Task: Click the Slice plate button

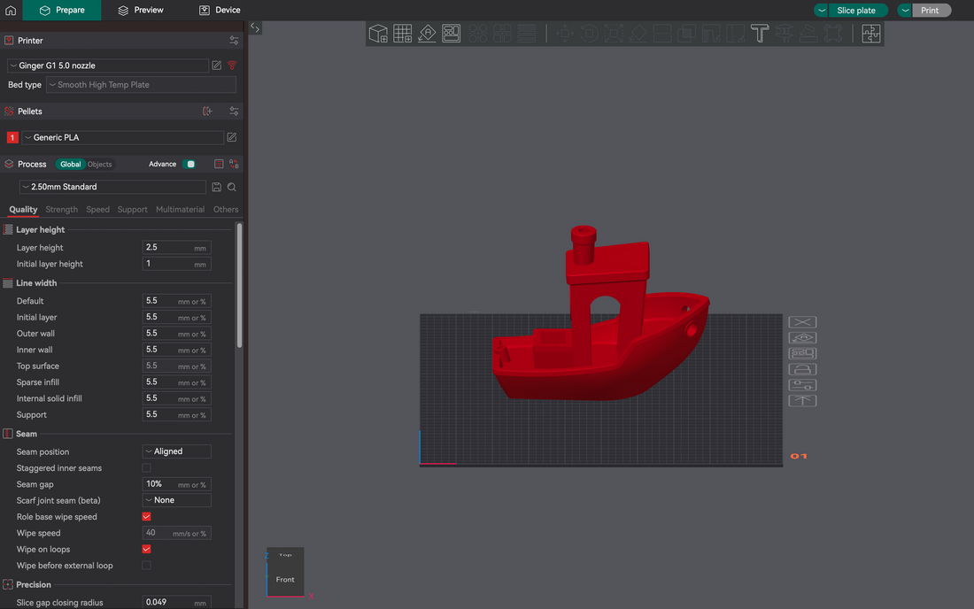Action: pos(856,11)
